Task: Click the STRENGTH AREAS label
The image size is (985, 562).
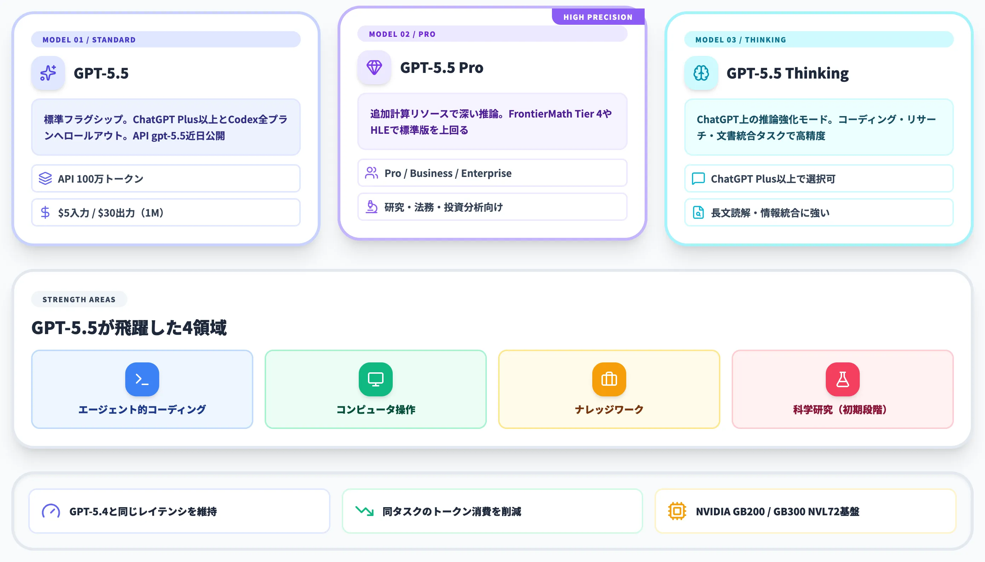Action: 79,299
